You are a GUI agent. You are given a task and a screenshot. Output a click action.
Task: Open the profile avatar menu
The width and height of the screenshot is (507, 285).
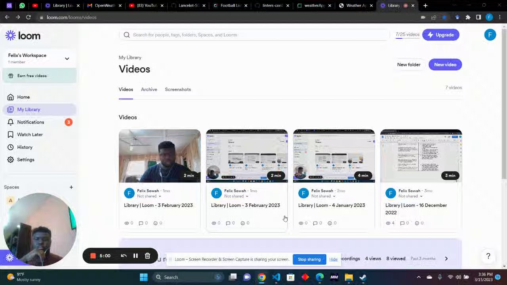pyautogui.click(x=490, y=35)
